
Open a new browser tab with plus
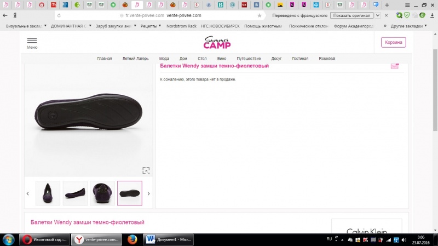pyautogui.click(x=387, y=5)
